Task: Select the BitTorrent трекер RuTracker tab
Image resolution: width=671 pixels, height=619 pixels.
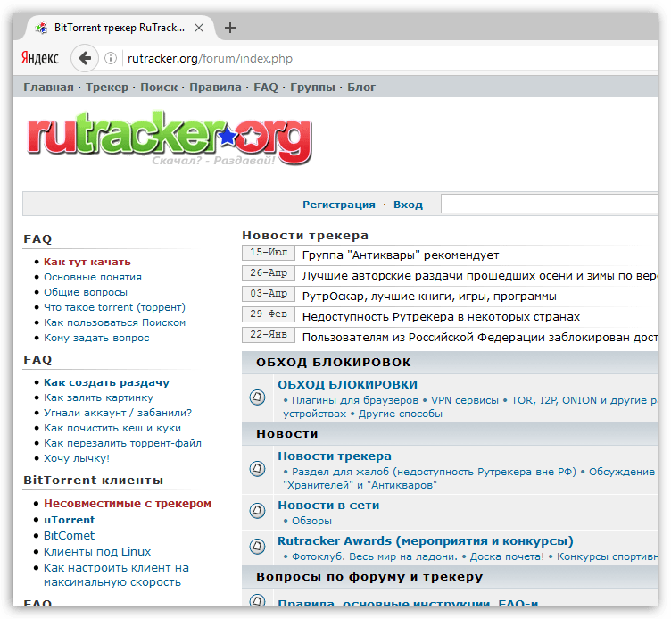Action: (x=120, y=28)
